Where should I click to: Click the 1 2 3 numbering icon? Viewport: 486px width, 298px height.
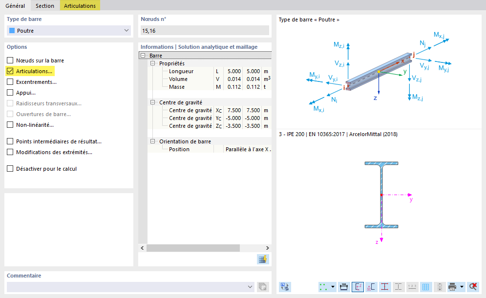pos(412,287)
